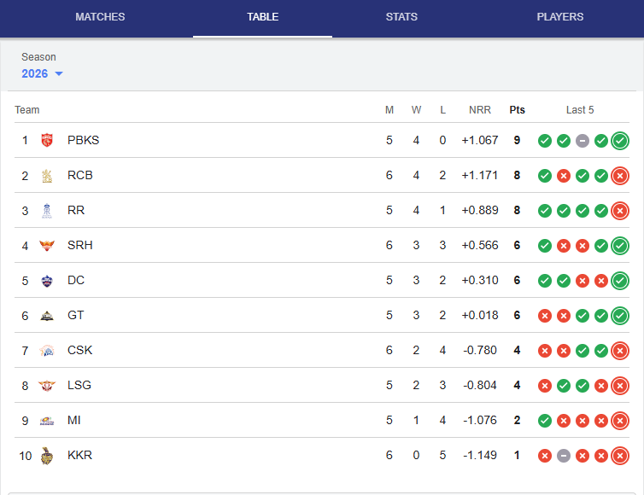Click LSG NRR value -0.804
Screen dimensions: 644x495
[x=480, y=386]
